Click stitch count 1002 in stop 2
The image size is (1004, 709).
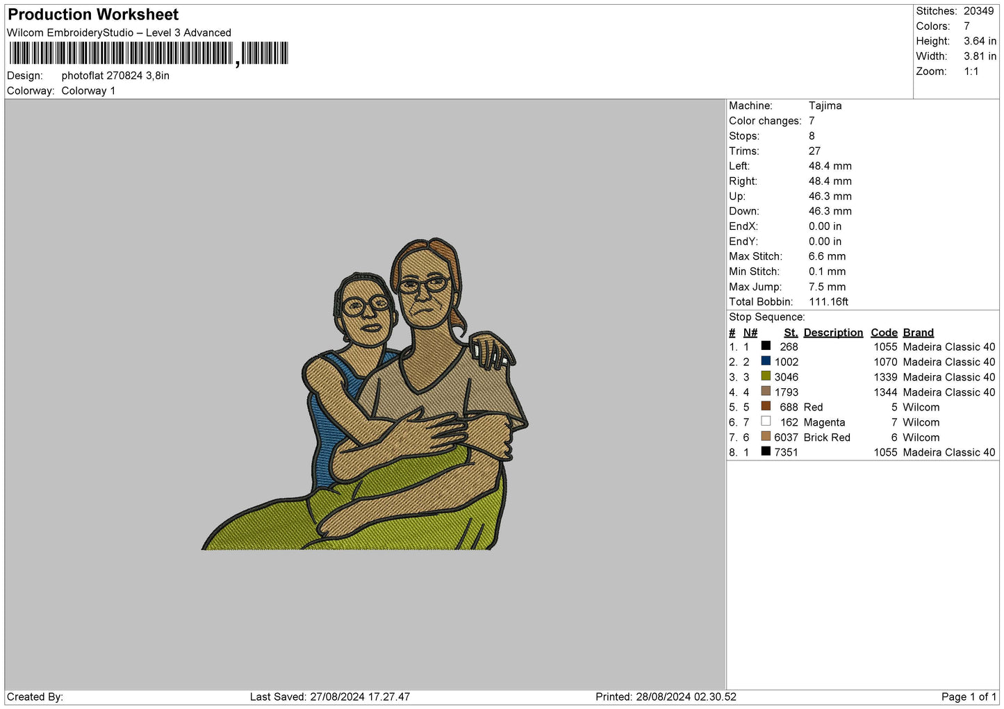(787, 362)
